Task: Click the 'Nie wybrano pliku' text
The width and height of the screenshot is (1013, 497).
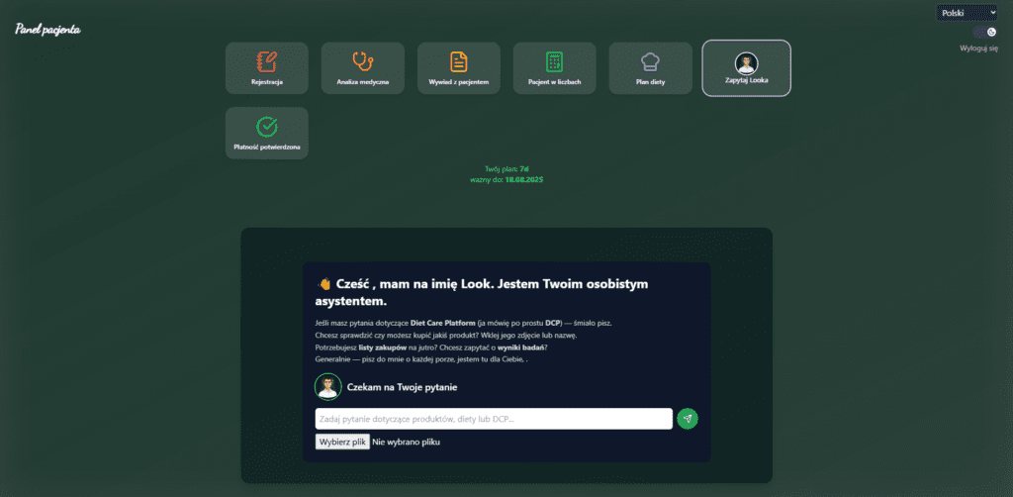Action: pyautogui.click(x=406, y=443)
